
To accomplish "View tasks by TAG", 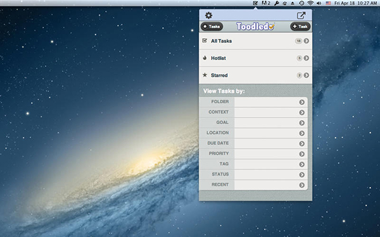I will 253,164.
